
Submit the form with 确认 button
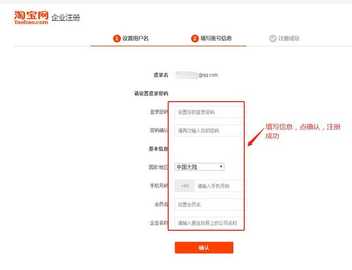click(x=204, y=248)
